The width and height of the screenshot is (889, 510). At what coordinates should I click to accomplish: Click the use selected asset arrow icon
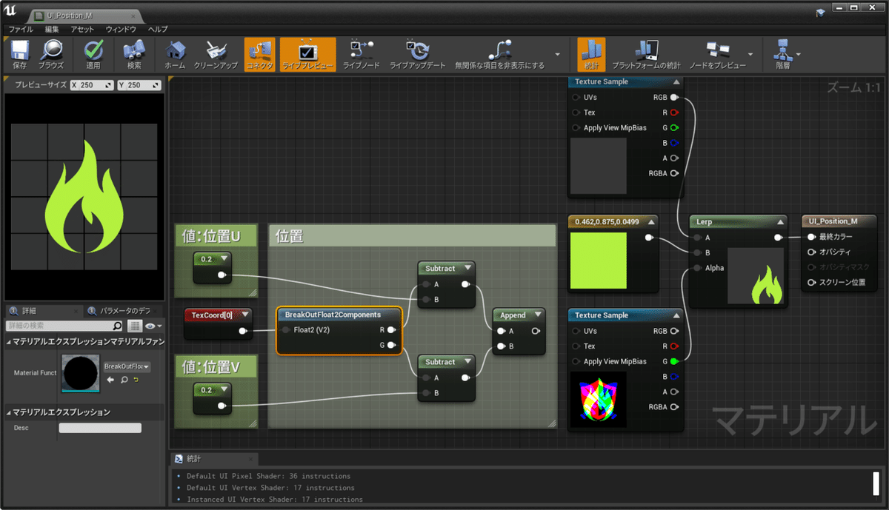110,380
